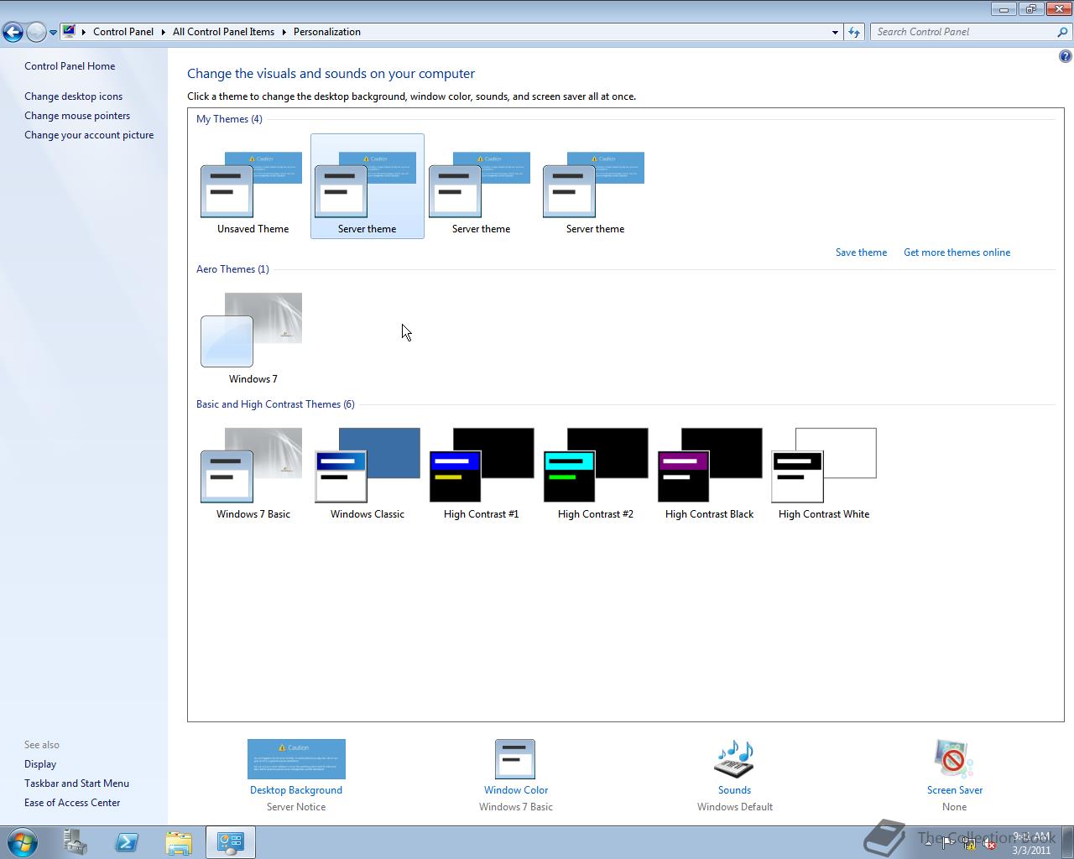Open Desktop Background settings icon
The height and width of the screenshot is (859, 1074).
tap(296, 759)
